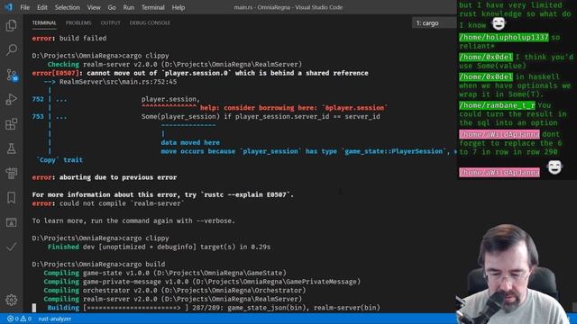Click chat username /home/holupholup1337
This screenshot has width=577, height=324.
(503, 38)
